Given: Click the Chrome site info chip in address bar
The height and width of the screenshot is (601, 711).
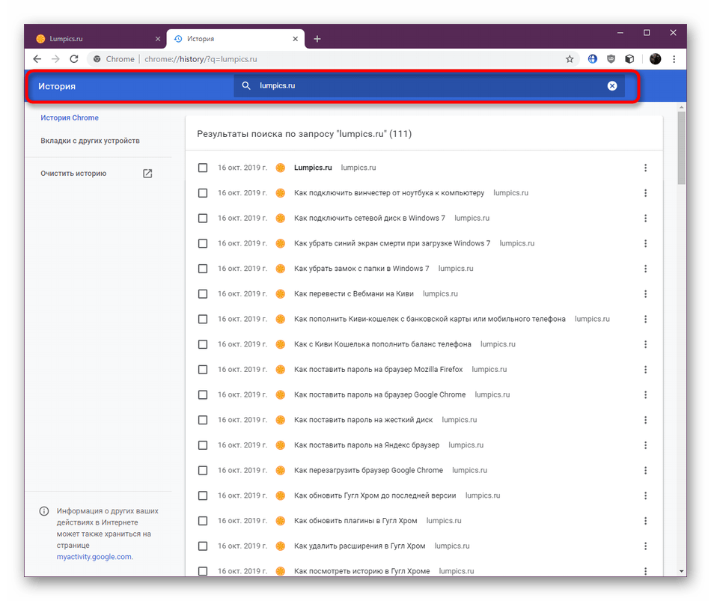Looking at the screenshot, I should tap(113, 59).
